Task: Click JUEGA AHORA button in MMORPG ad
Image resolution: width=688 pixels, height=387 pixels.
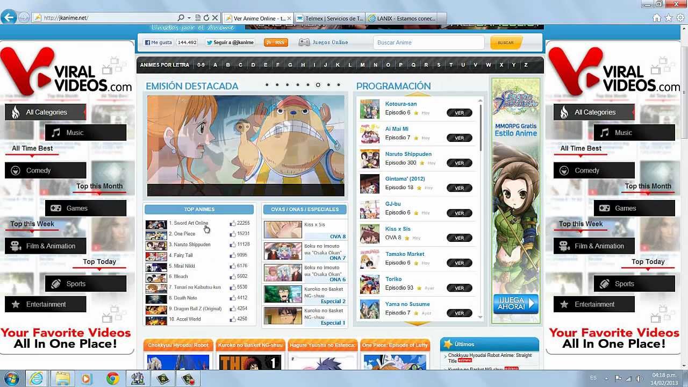Action: 515,304
